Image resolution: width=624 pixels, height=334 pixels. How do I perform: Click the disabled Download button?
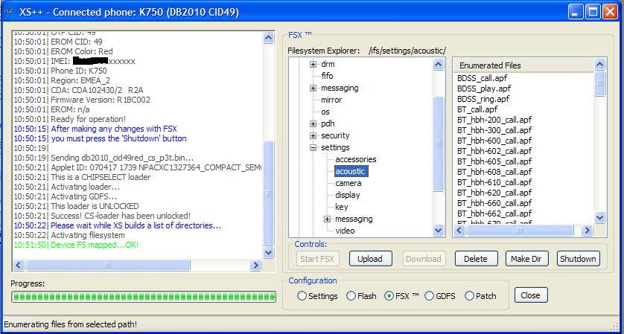(x=424, y=259)
